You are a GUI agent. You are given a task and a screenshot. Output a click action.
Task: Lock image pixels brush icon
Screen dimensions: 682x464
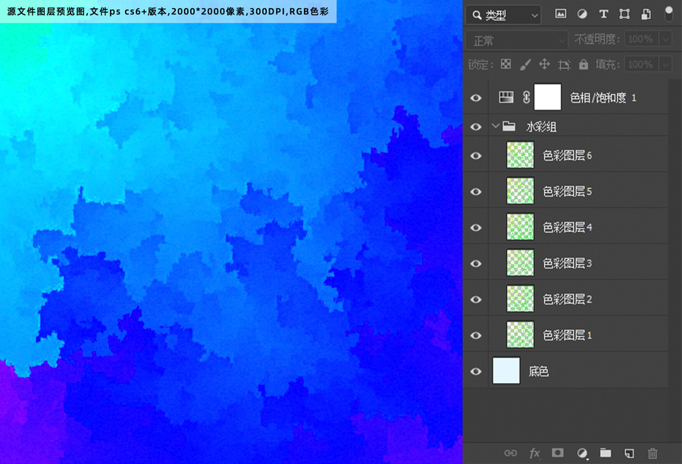coord(525,65)
